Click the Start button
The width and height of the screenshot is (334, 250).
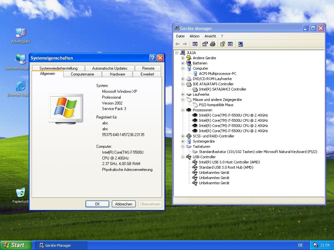point(16,245)
